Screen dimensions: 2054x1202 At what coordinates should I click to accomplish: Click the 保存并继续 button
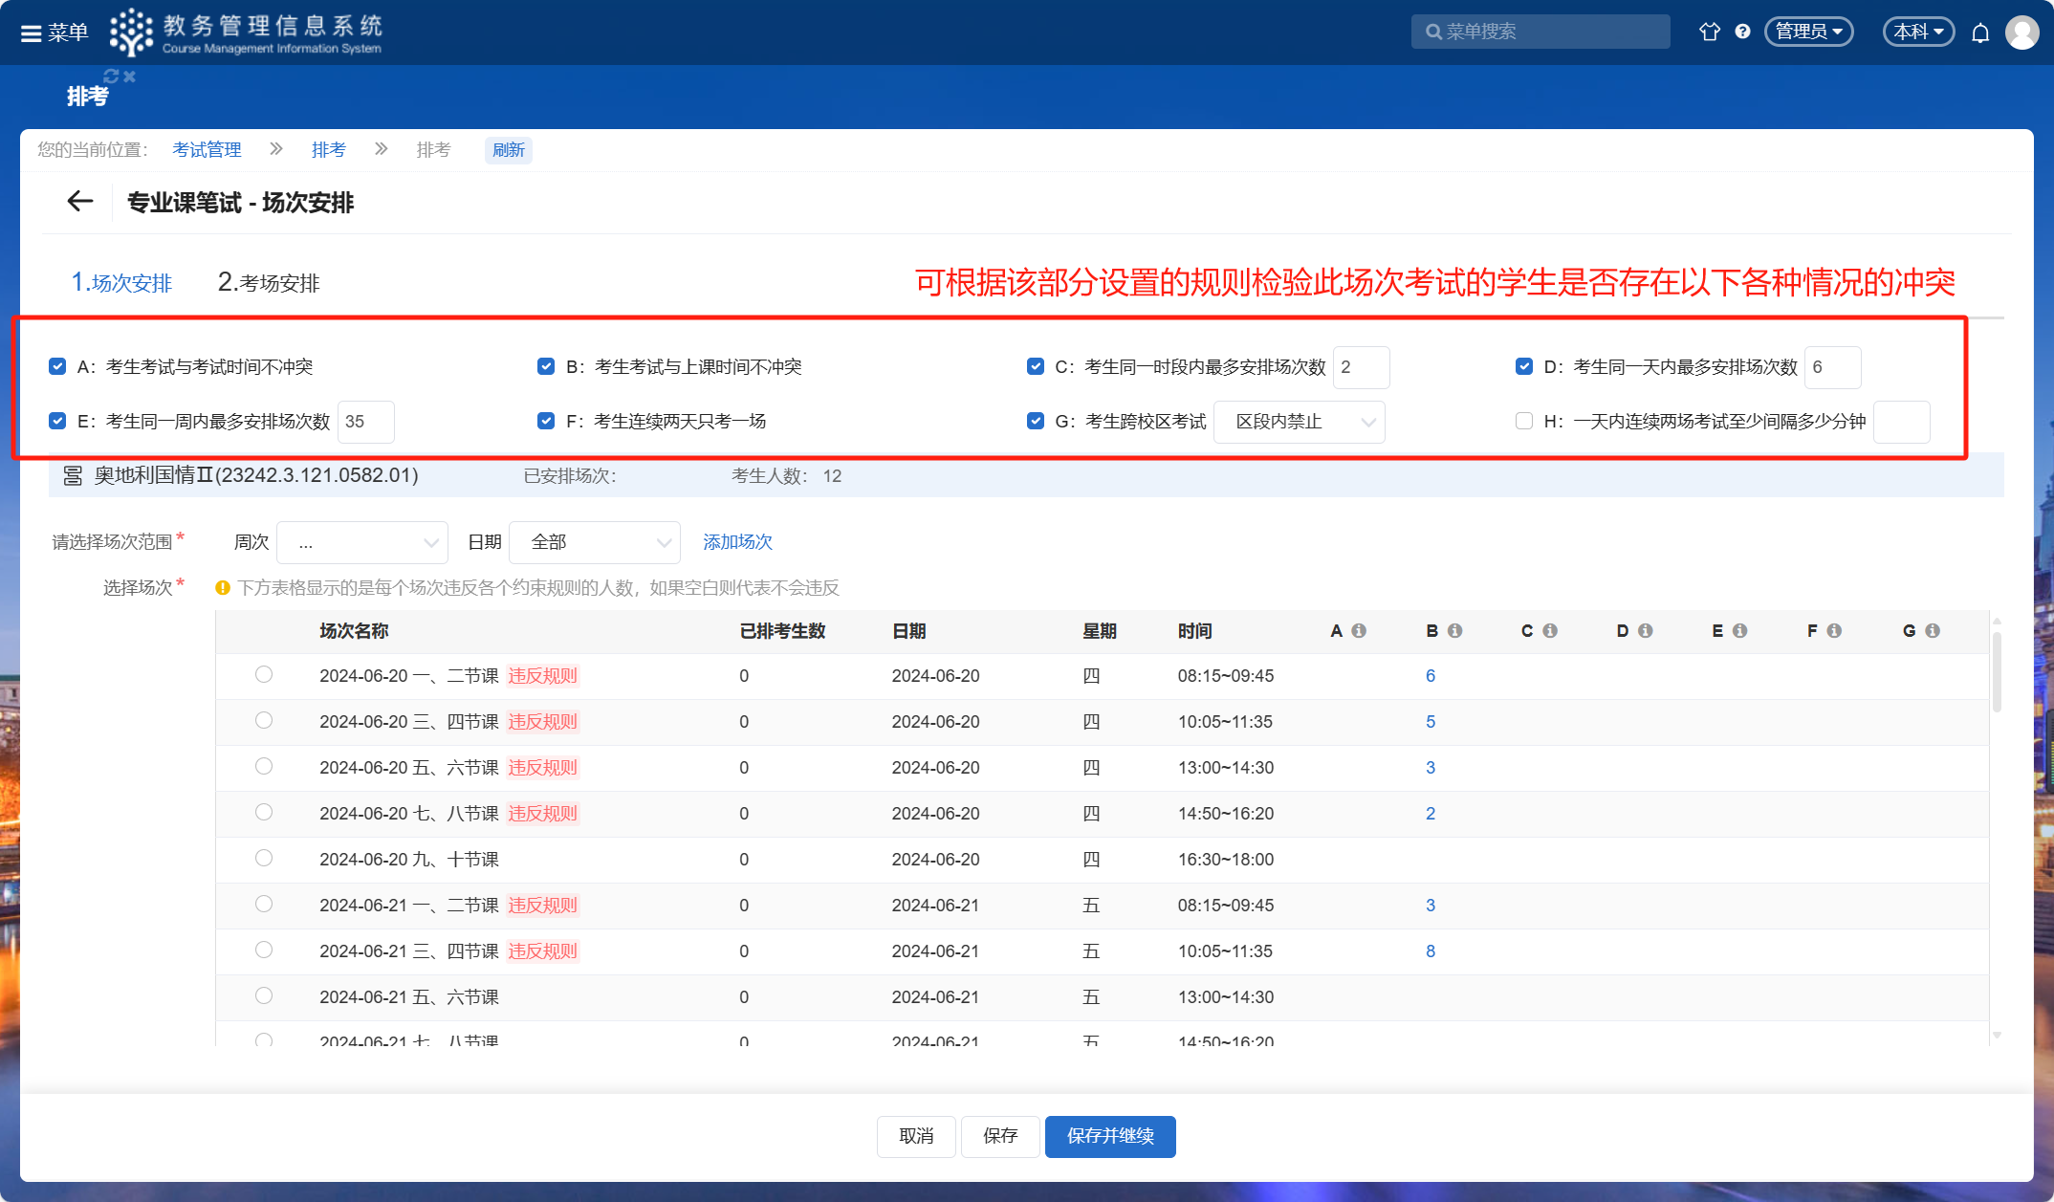1109,1136
